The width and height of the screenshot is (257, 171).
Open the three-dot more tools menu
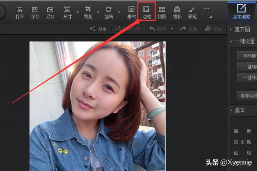coord(206,9)
